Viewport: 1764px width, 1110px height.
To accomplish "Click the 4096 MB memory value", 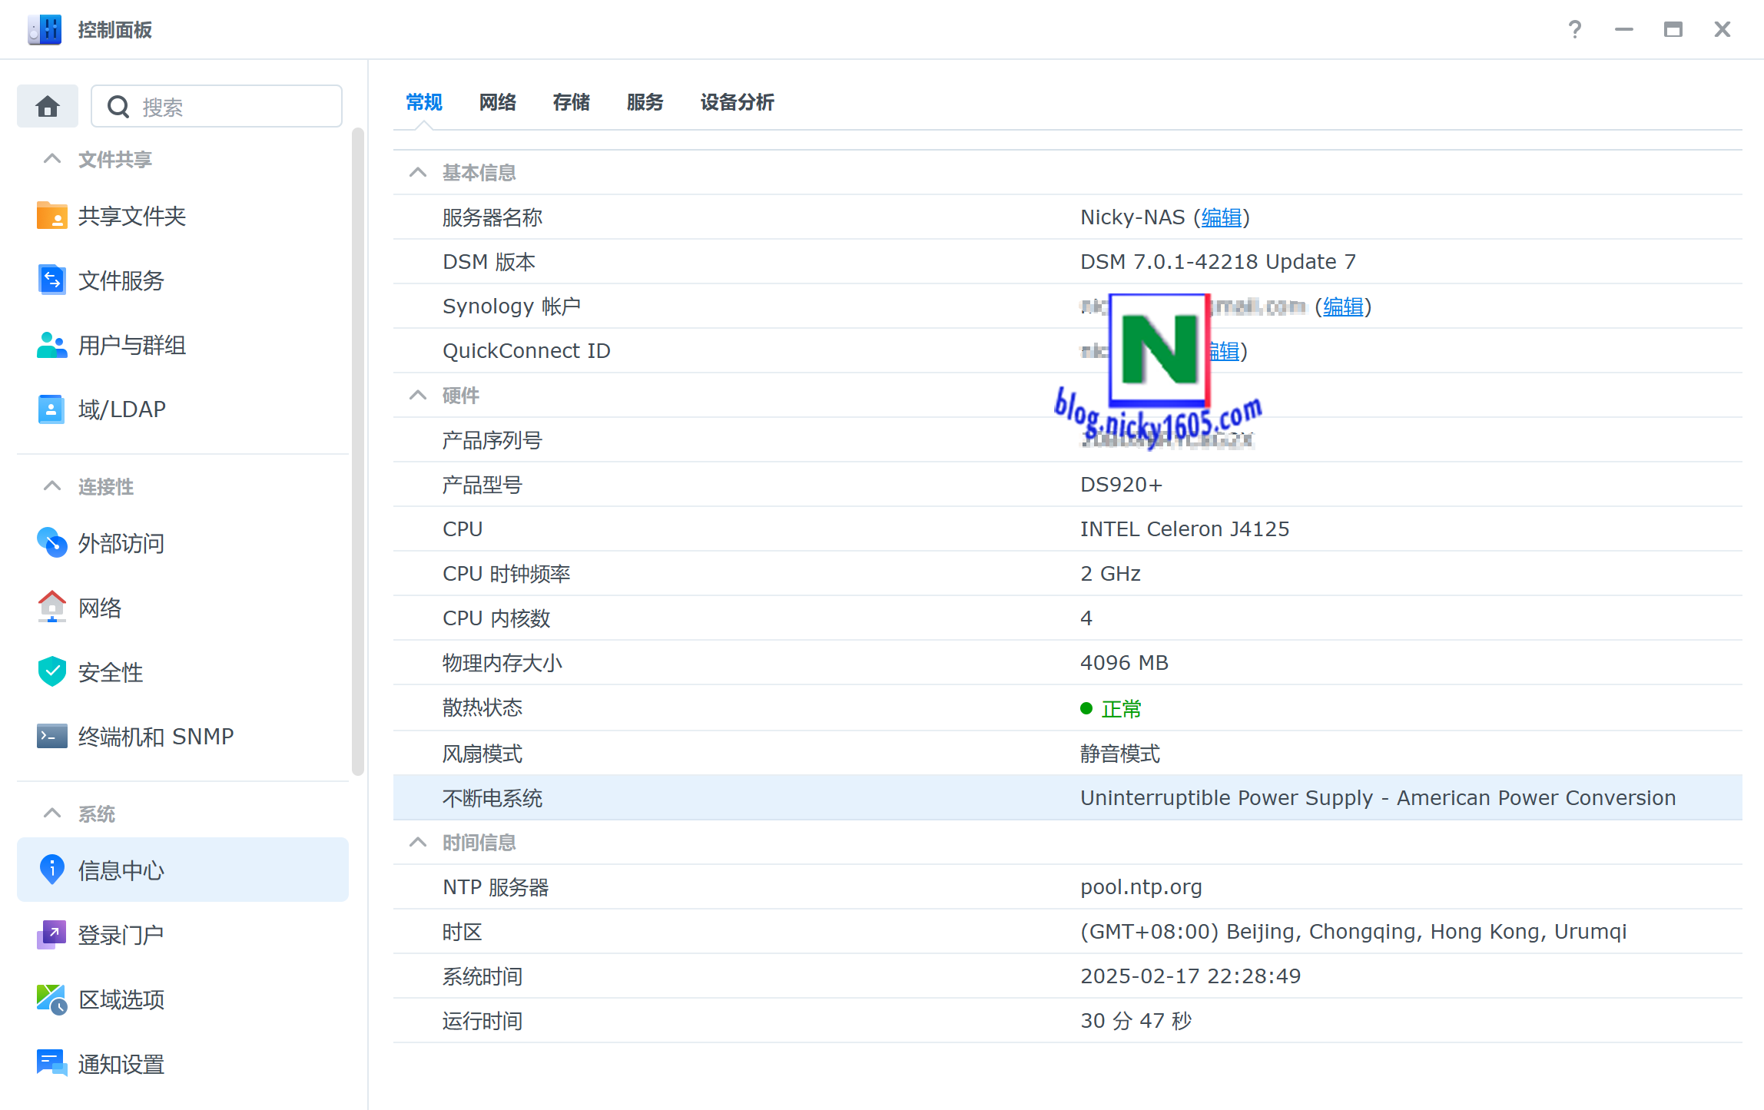I will click(x=1124, y=663).
